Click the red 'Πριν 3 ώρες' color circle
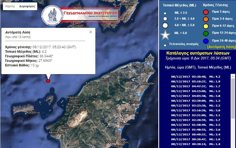 coord(206,12)
